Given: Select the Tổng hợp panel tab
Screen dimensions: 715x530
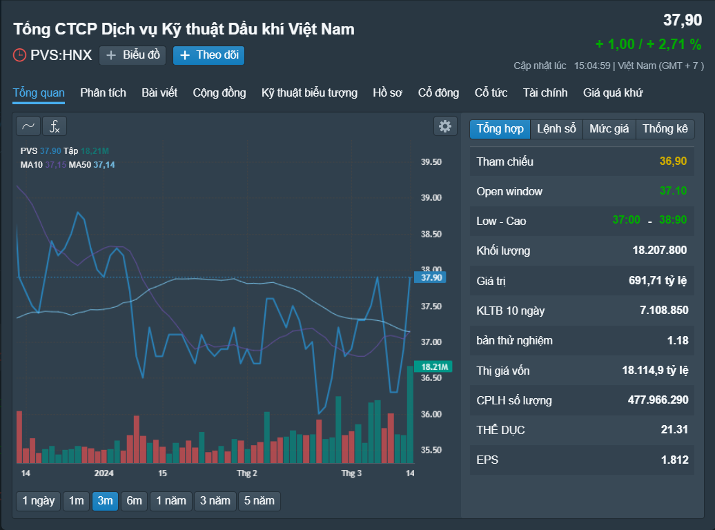Looking at the screenshot, I should (x=500, y=129).
